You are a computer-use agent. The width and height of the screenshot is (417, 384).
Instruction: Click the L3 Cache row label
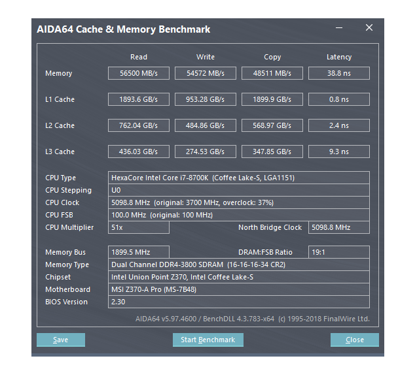click(60, 152)
